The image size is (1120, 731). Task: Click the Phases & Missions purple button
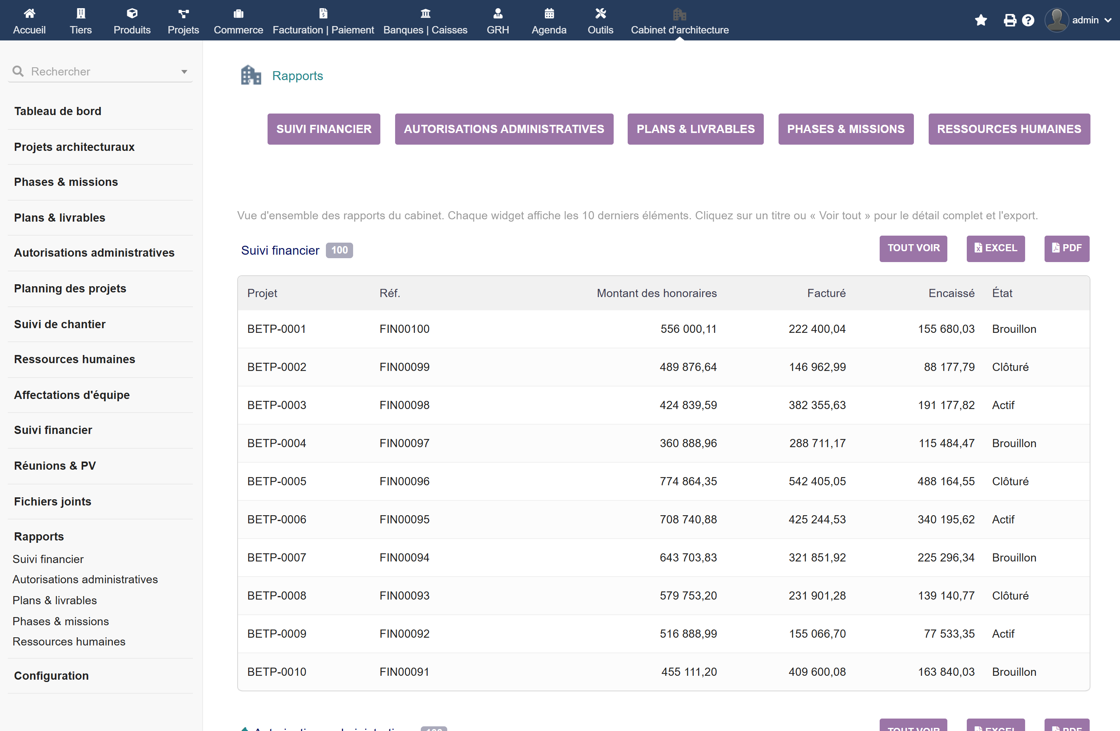point(845,129)
